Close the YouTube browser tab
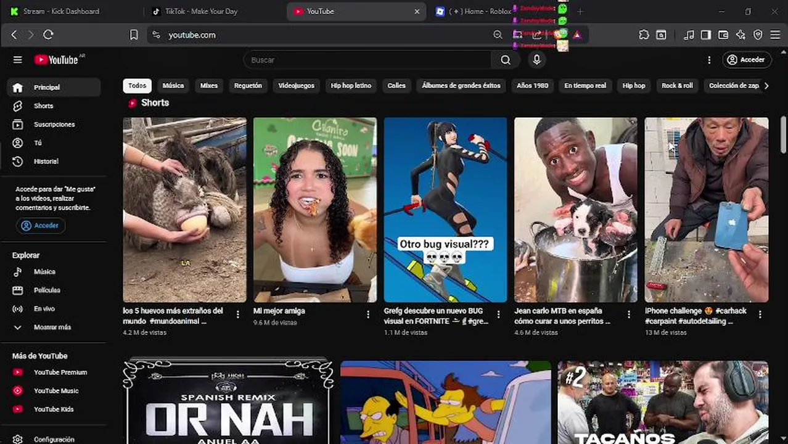The height and width of the screenshot is (444, 788). coord(417,11)
